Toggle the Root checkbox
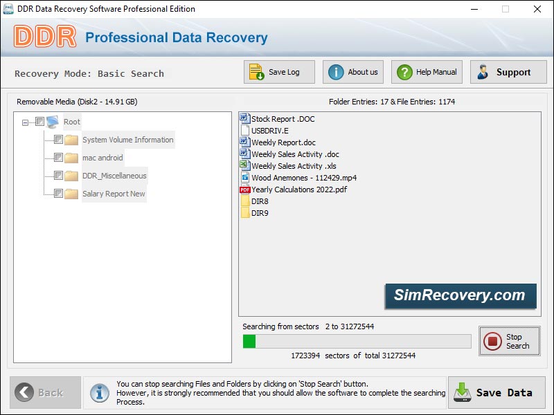This screenshot has height=415, width=554. (x=40, y=122)
